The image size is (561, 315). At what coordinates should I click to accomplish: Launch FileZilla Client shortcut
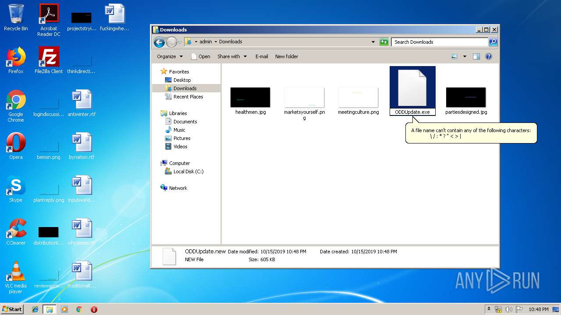[49, 60]
